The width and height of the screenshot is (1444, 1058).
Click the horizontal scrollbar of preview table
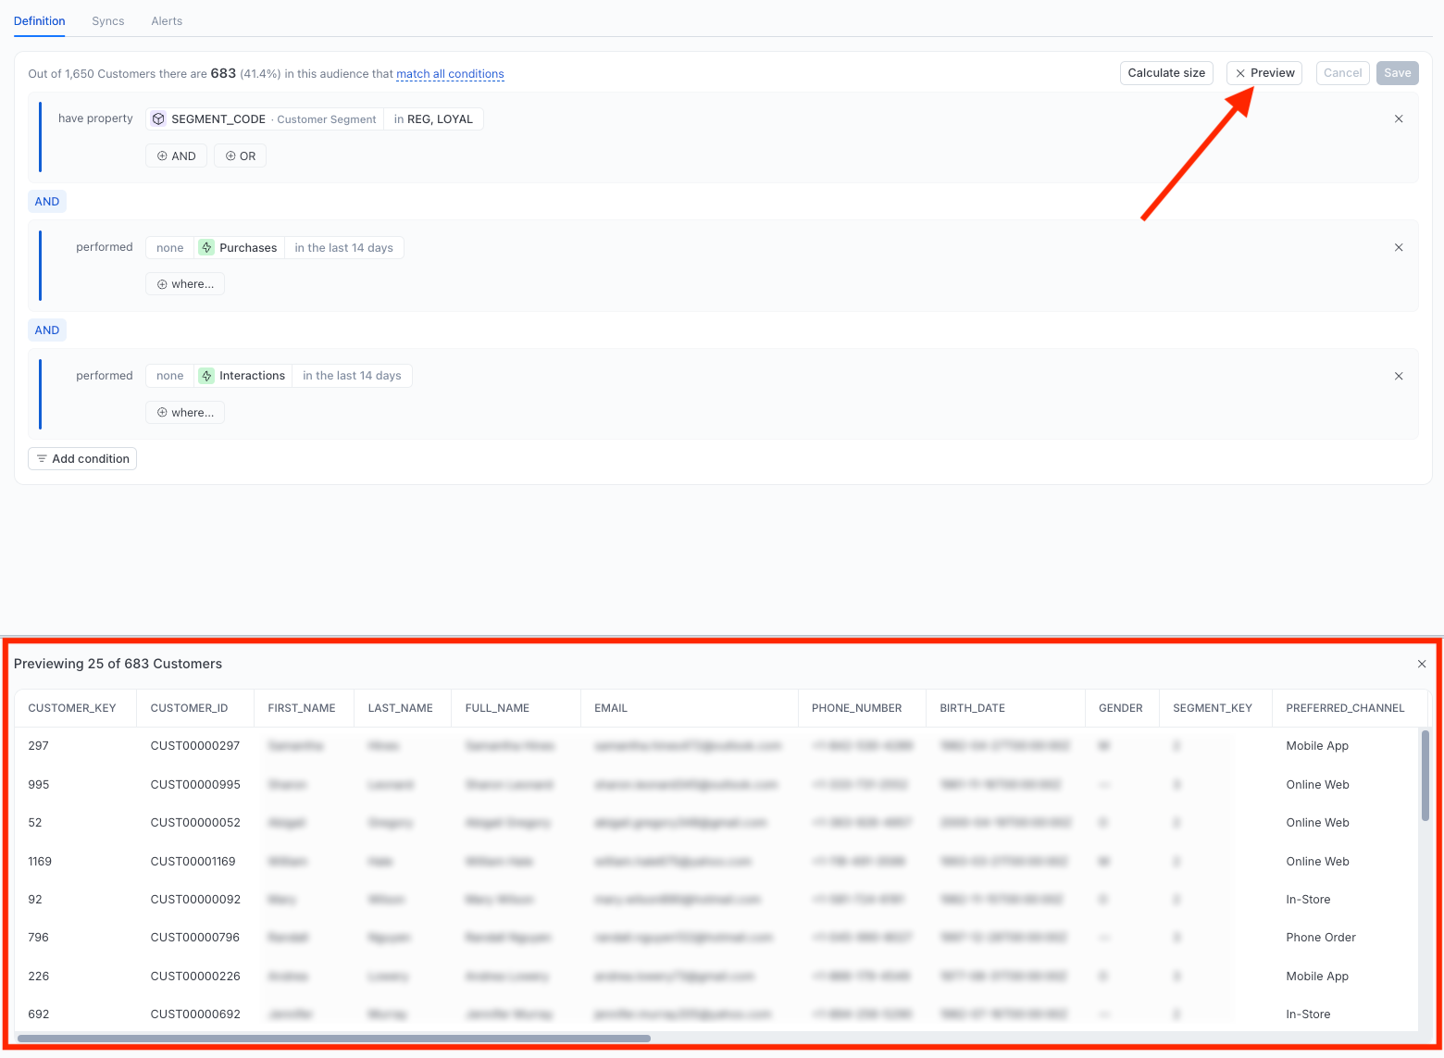(334, 1039)
